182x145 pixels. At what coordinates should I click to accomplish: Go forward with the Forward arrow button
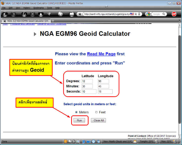click(x=13, y=14)
